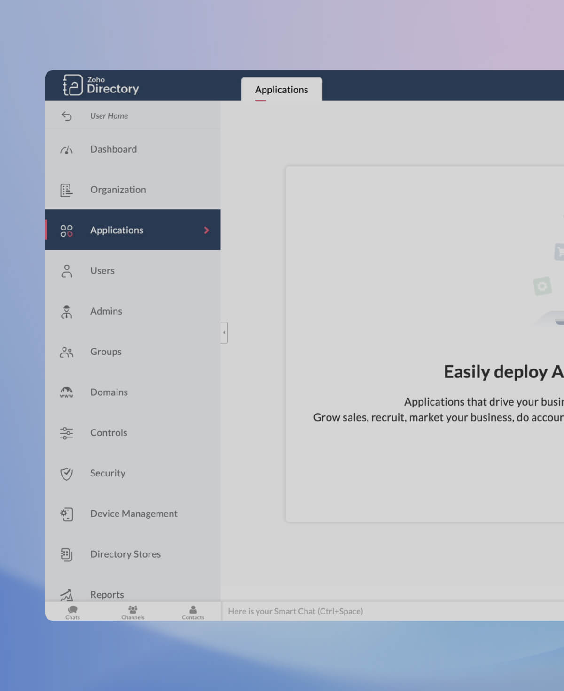Switch to the Applications tab
Viewport: 564px width, 691px height.
point(282,90)
